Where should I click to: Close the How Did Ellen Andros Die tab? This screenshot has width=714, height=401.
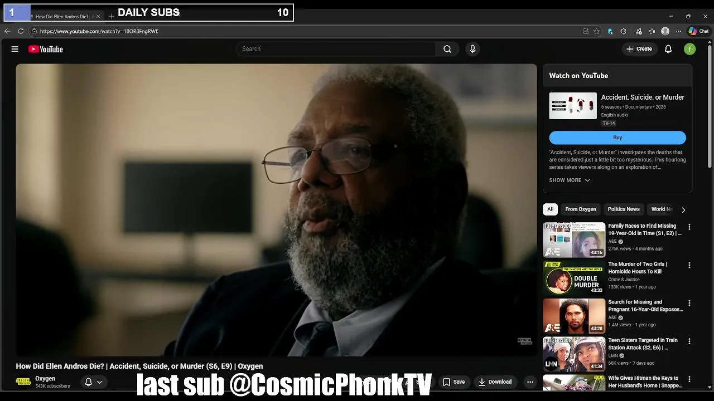(x=98, y=16)
